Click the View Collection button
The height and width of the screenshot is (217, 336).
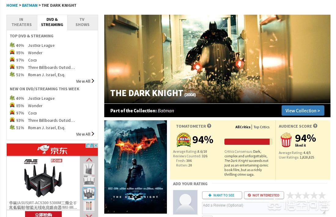(x=303, y=111)
